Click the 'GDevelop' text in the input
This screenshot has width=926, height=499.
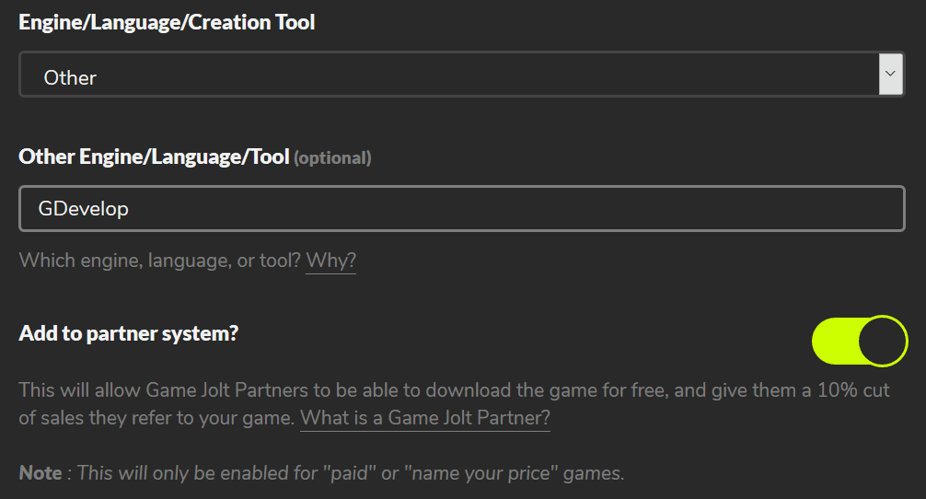(x=84, y=209)
